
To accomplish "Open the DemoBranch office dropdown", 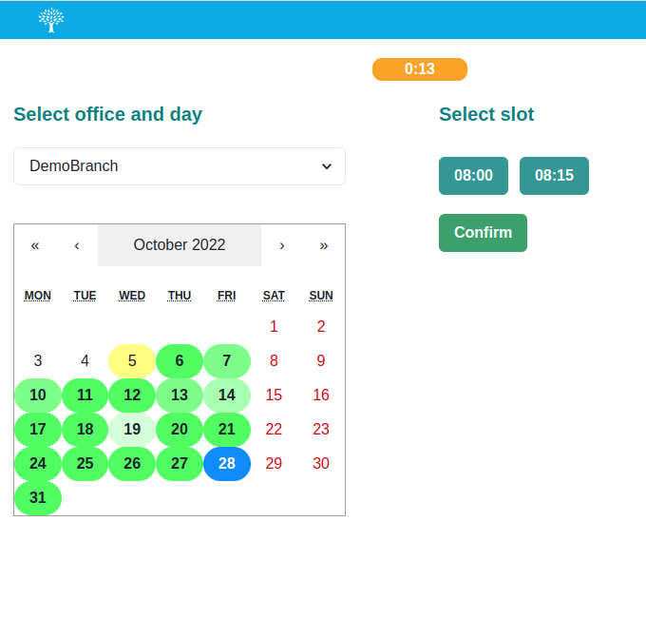I will (x=180, y=166).
